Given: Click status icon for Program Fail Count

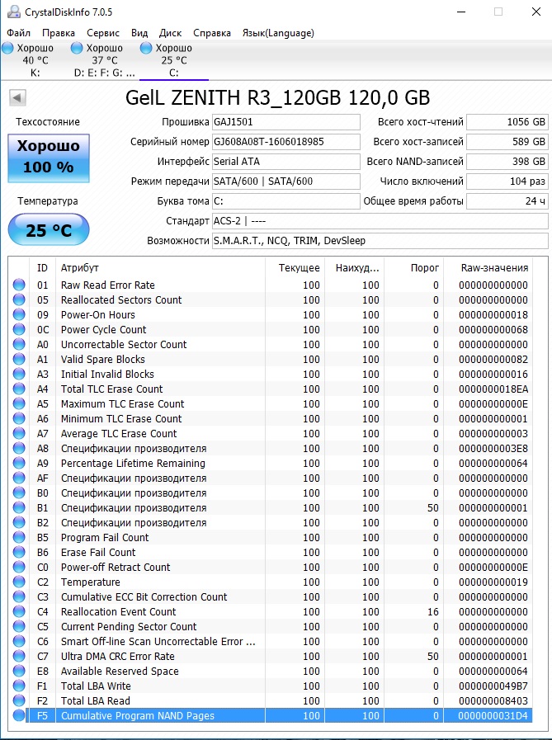Looking at the screenshot, I should tap(19, 537).
